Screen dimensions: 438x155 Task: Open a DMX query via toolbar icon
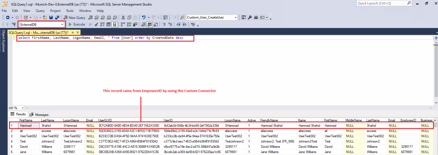tap(103, 17)
